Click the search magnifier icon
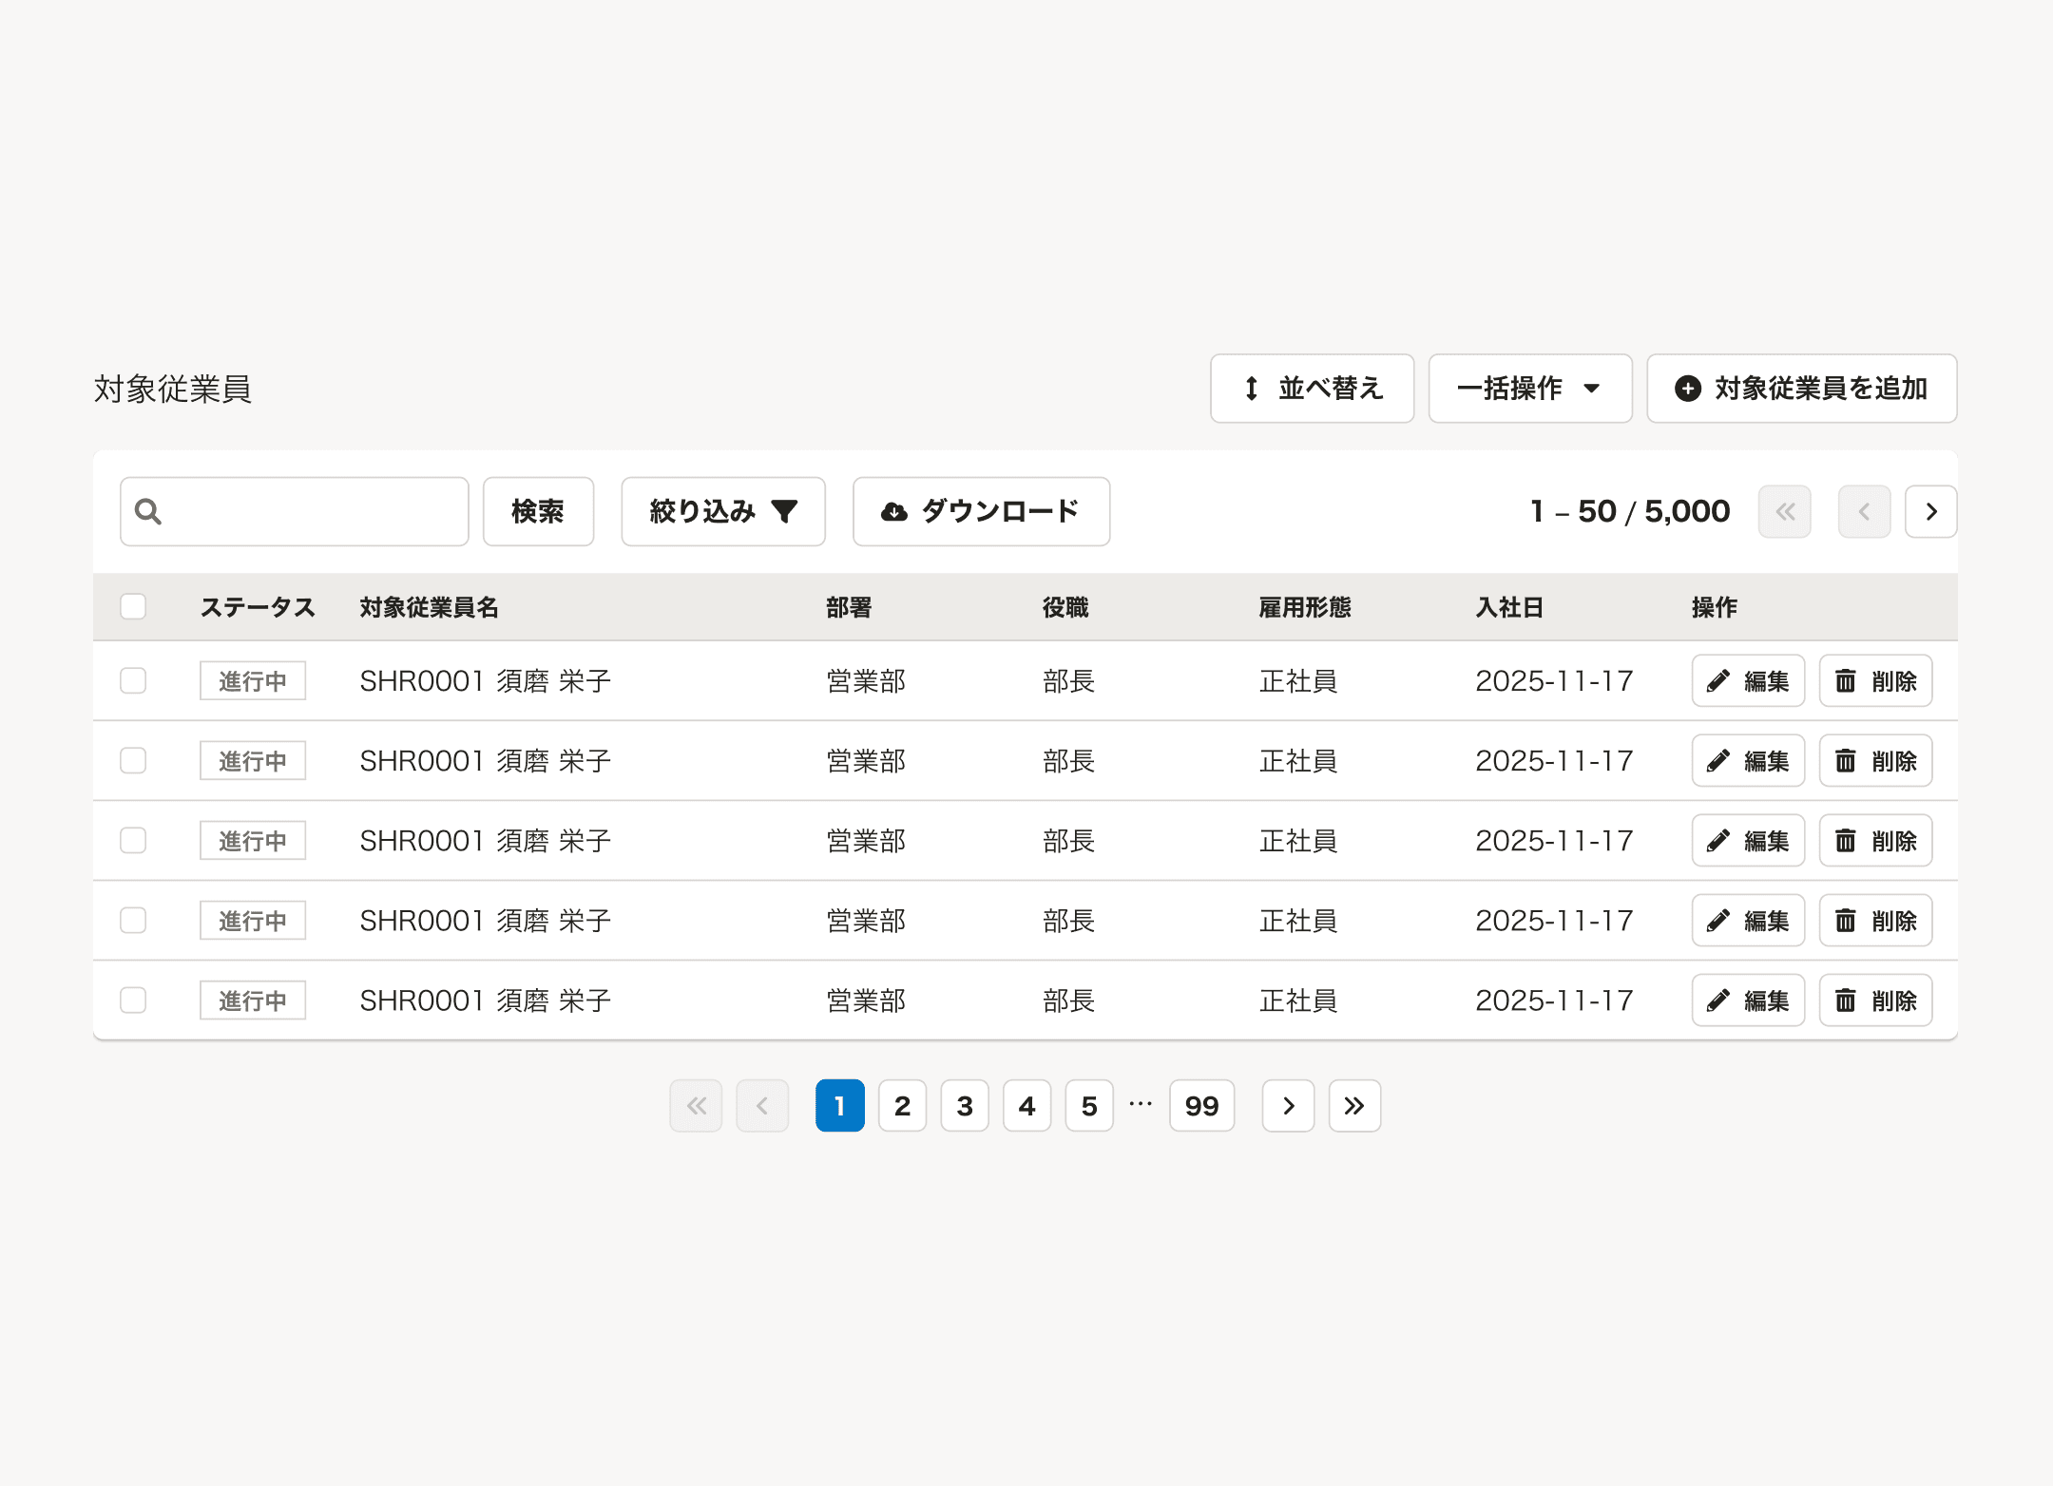The height and width of the screenshot is (1486, 2053). coord(148,511)
